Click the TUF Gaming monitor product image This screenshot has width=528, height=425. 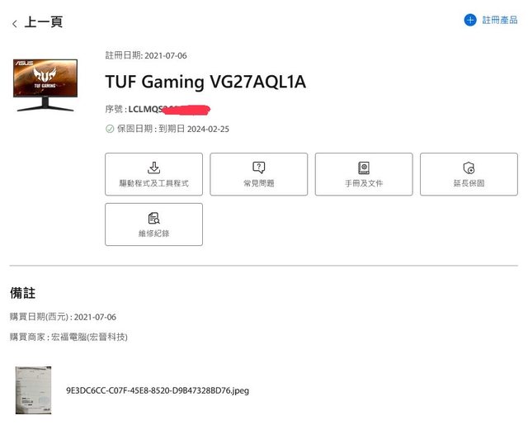(45, 85)
